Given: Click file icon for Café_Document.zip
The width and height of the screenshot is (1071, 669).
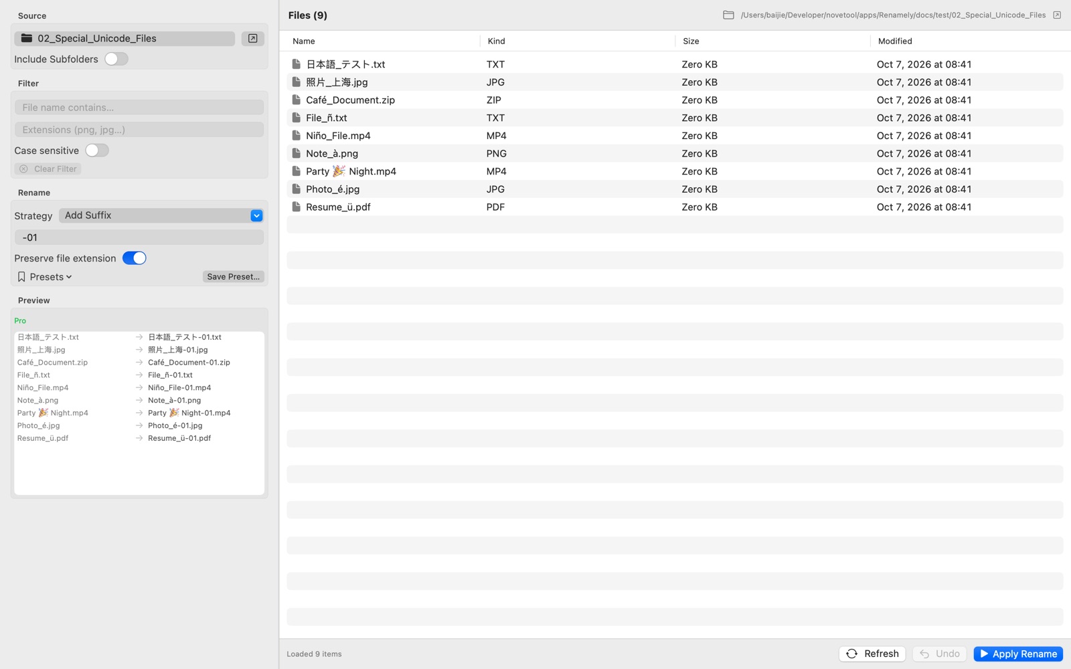Looking at the screenshot, I should 296,100.
